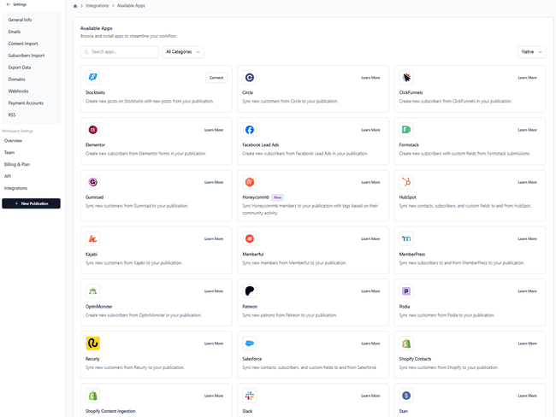This screenshot has height=417, width=556.
Task: Click Learn More on Facebook Lead Ads card
Action: click(370, 130)
